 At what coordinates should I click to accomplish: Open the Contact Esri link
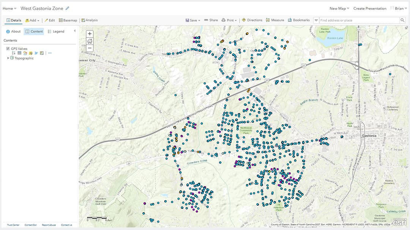(30, 225)
